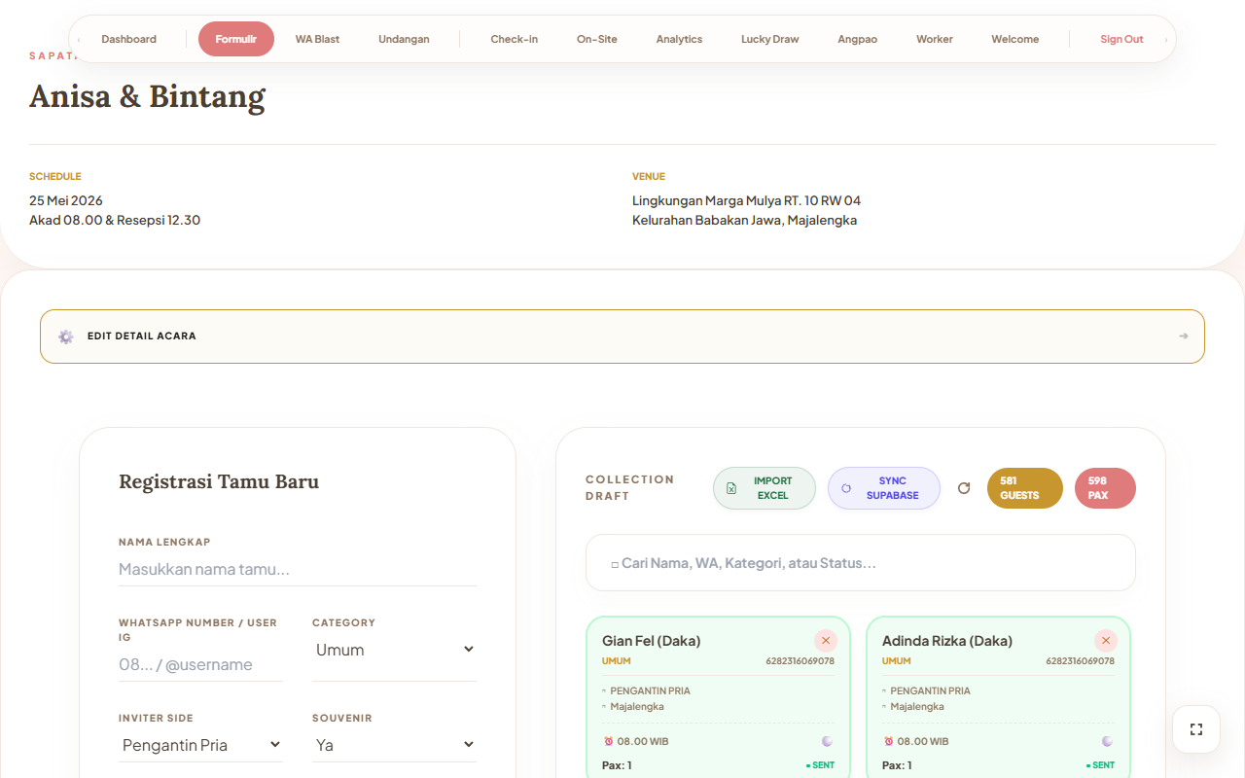This screenshot has height=778, width=1245.
Task: Focus the Nama Lengkap input field
Action: pyautogui.click(x=298, y=569)
